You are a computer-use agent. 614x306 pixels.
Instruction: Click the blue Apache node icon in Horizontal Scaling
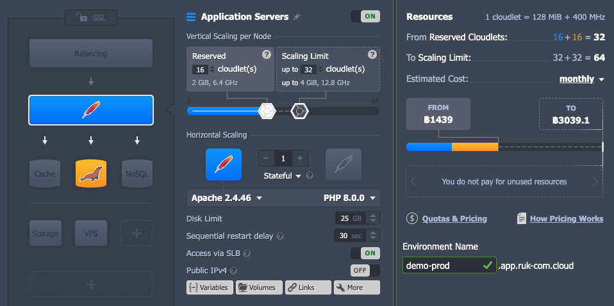click(x=224, y=165)
